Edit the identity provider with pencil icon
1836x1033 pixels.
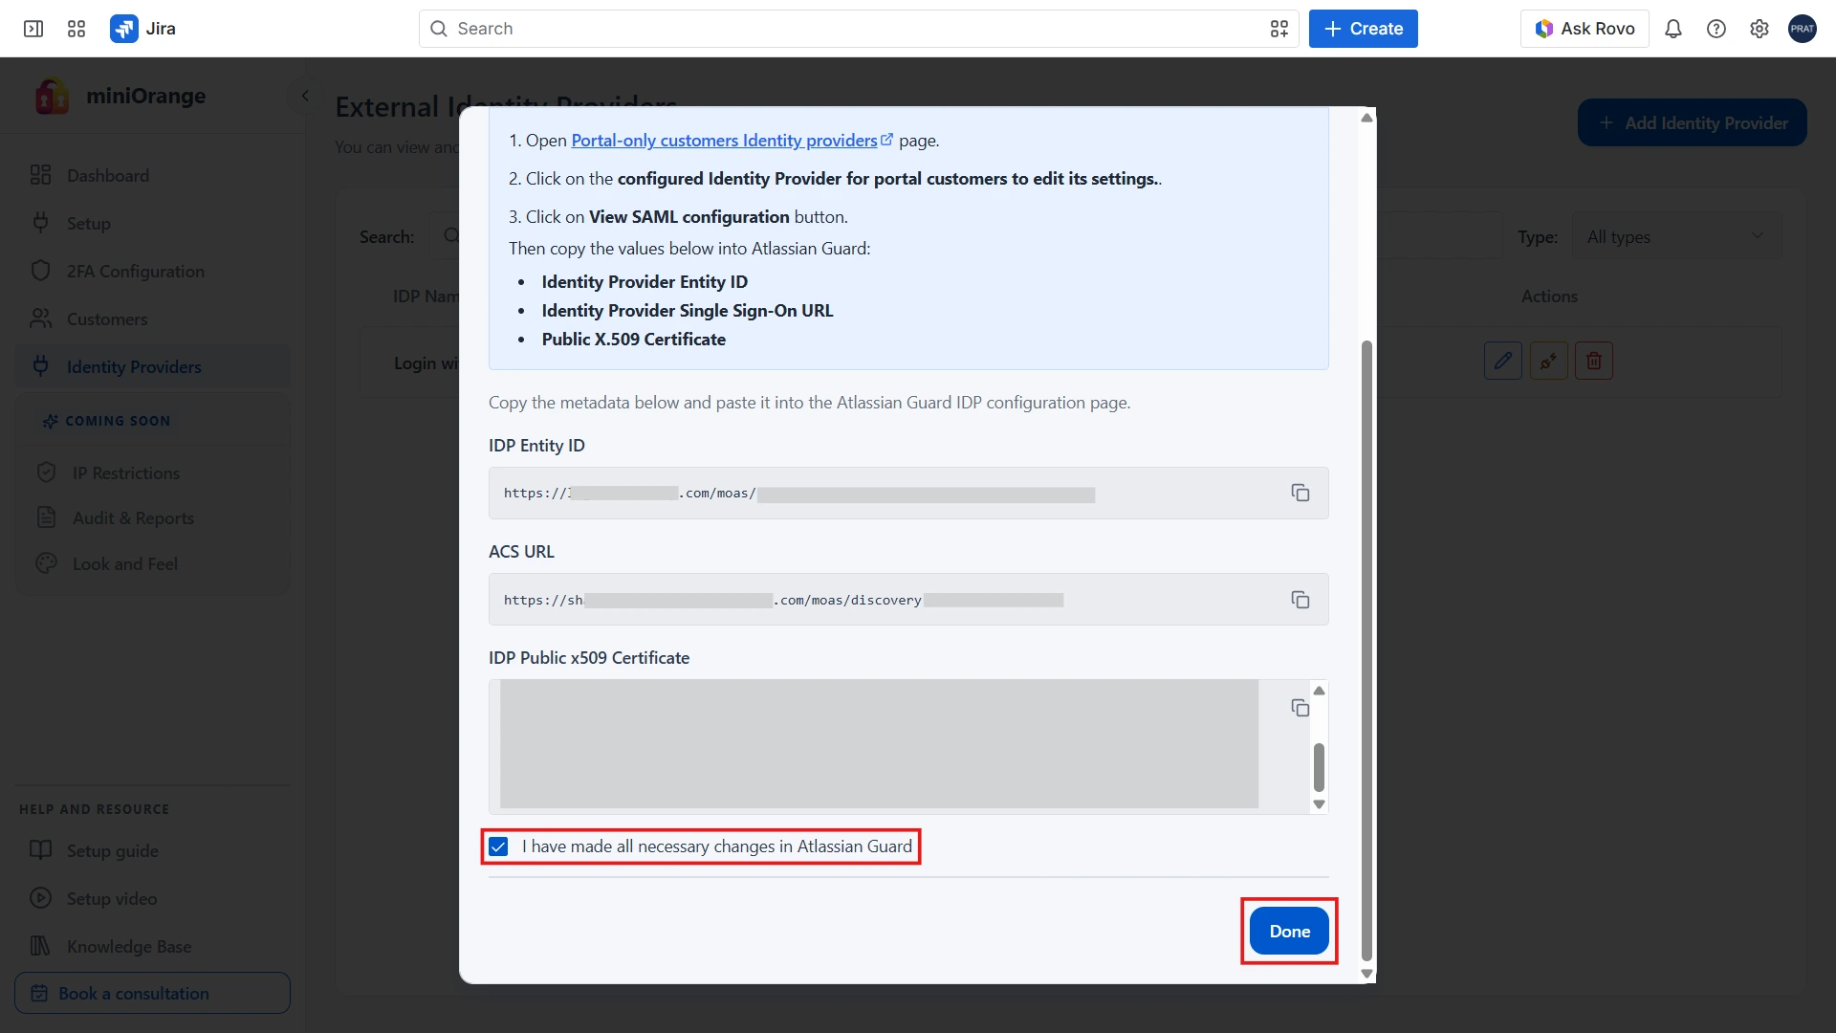click(x=1503, y=361)
